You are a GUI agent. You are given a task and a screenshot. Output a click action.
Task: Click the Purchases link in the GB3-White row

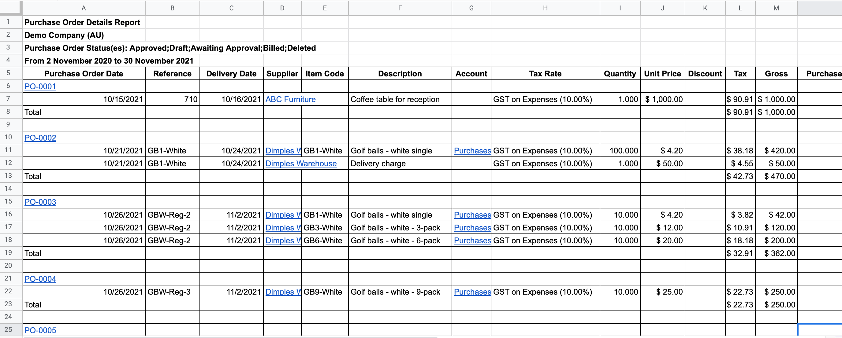click(x=472, y=228)
